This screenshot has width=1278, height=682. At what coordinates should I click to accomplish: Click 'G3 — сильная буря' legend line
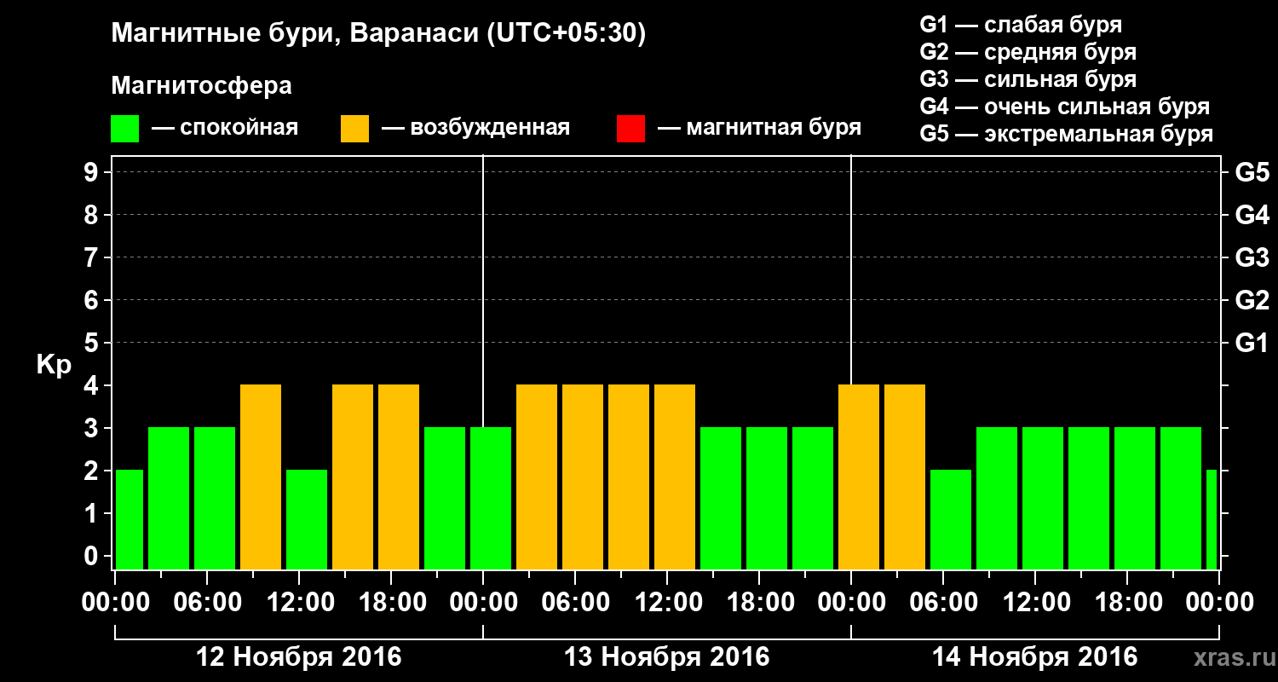coord(1028,79)
